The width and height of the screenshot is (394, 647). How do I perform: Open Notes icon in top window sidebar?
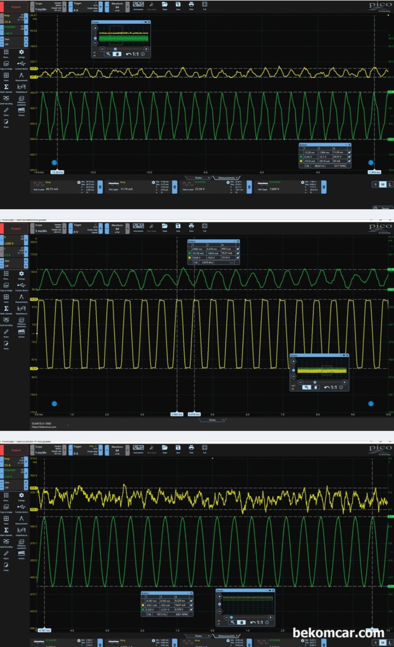pos(6,121)
